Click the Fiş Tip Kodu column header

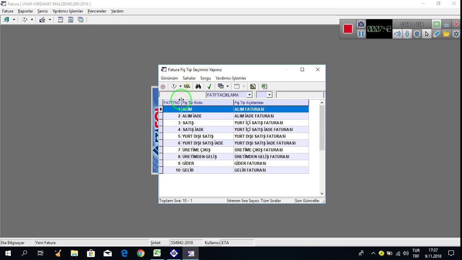coord(207,103)
